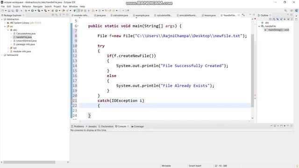This screenshot has height=168, width=299.
Task: Open the Problems view tab
Action: point(78,126)
